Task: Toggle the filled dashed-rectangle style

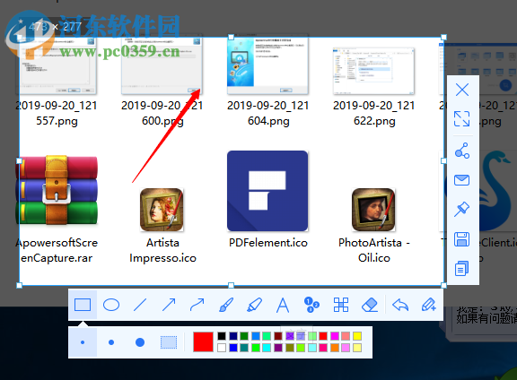Action: click(169, 342)
